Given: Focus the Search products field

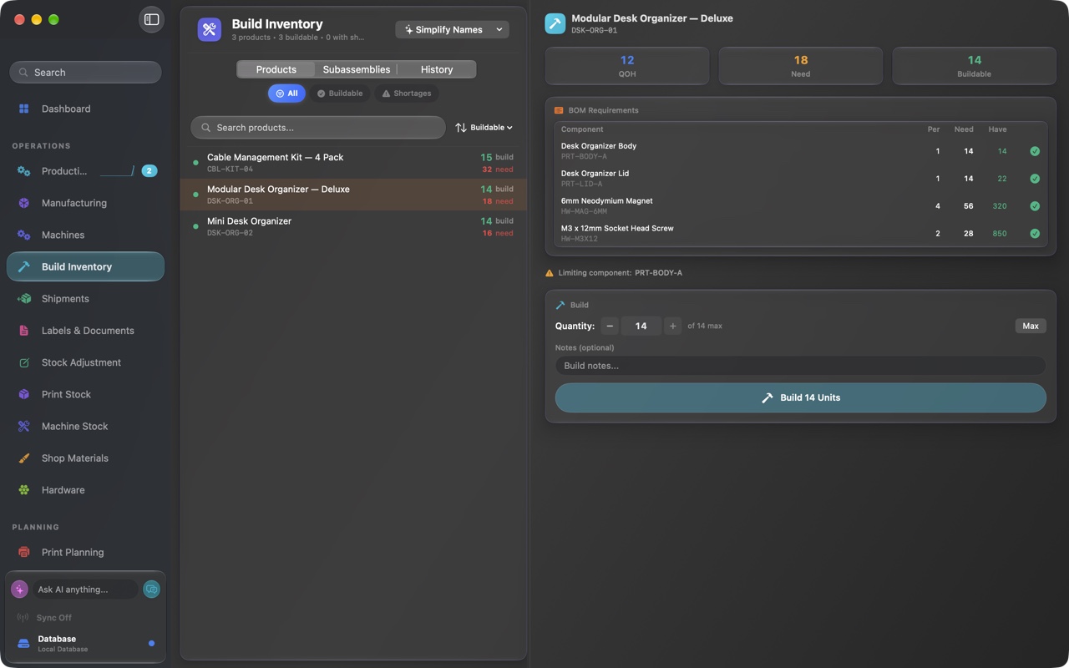Looking at the screenshot, I should (318, 128).
